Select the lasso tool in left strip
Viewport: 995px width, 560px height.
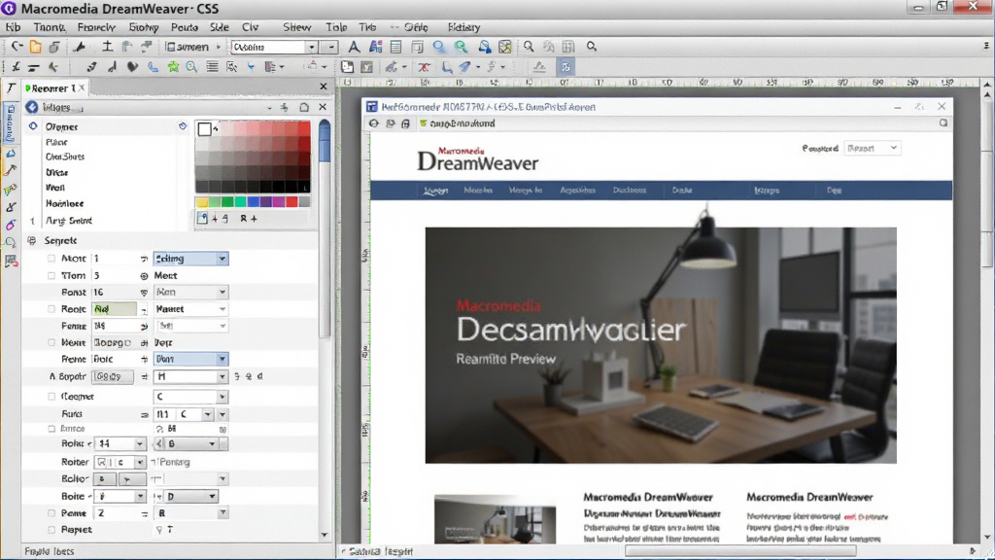(x=10, y=242)
